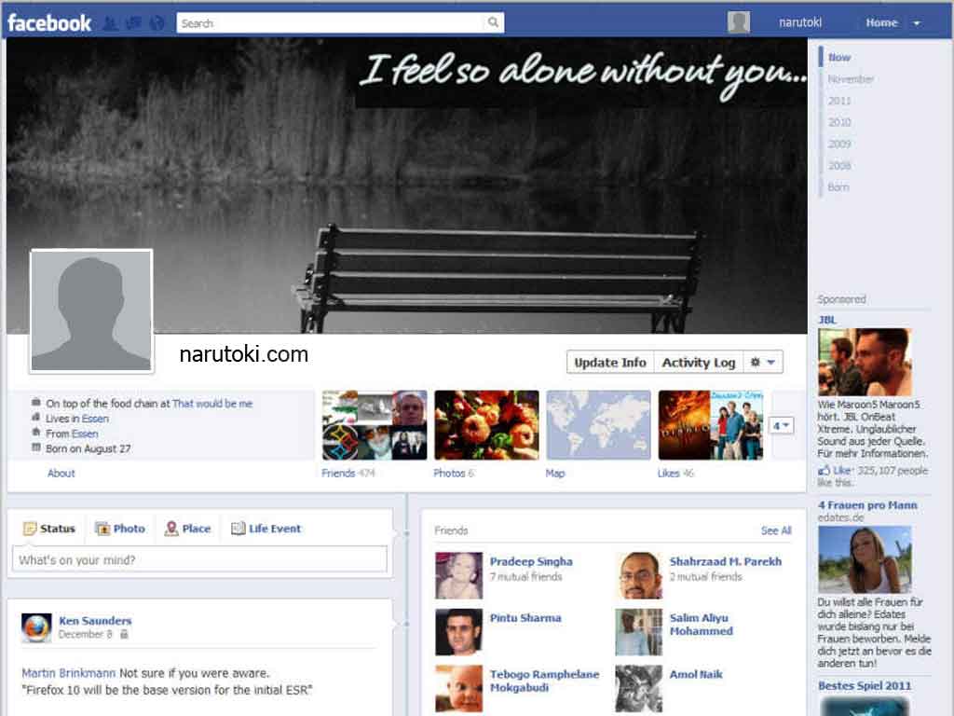Open friend requests icon in top bar
Screen dimensions: 954x716
click(110, 23)
